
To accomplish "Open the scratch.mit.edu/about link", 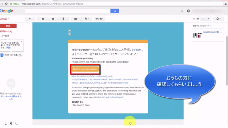I will (110, 97).
